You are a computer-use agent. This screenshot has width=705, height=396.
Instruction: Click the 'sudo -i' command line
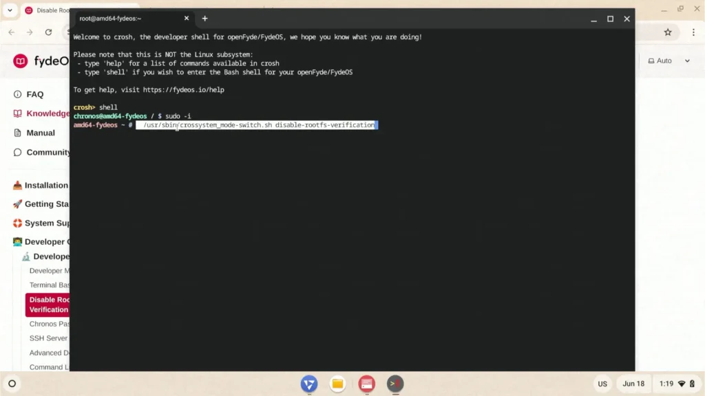coord(132,116)
